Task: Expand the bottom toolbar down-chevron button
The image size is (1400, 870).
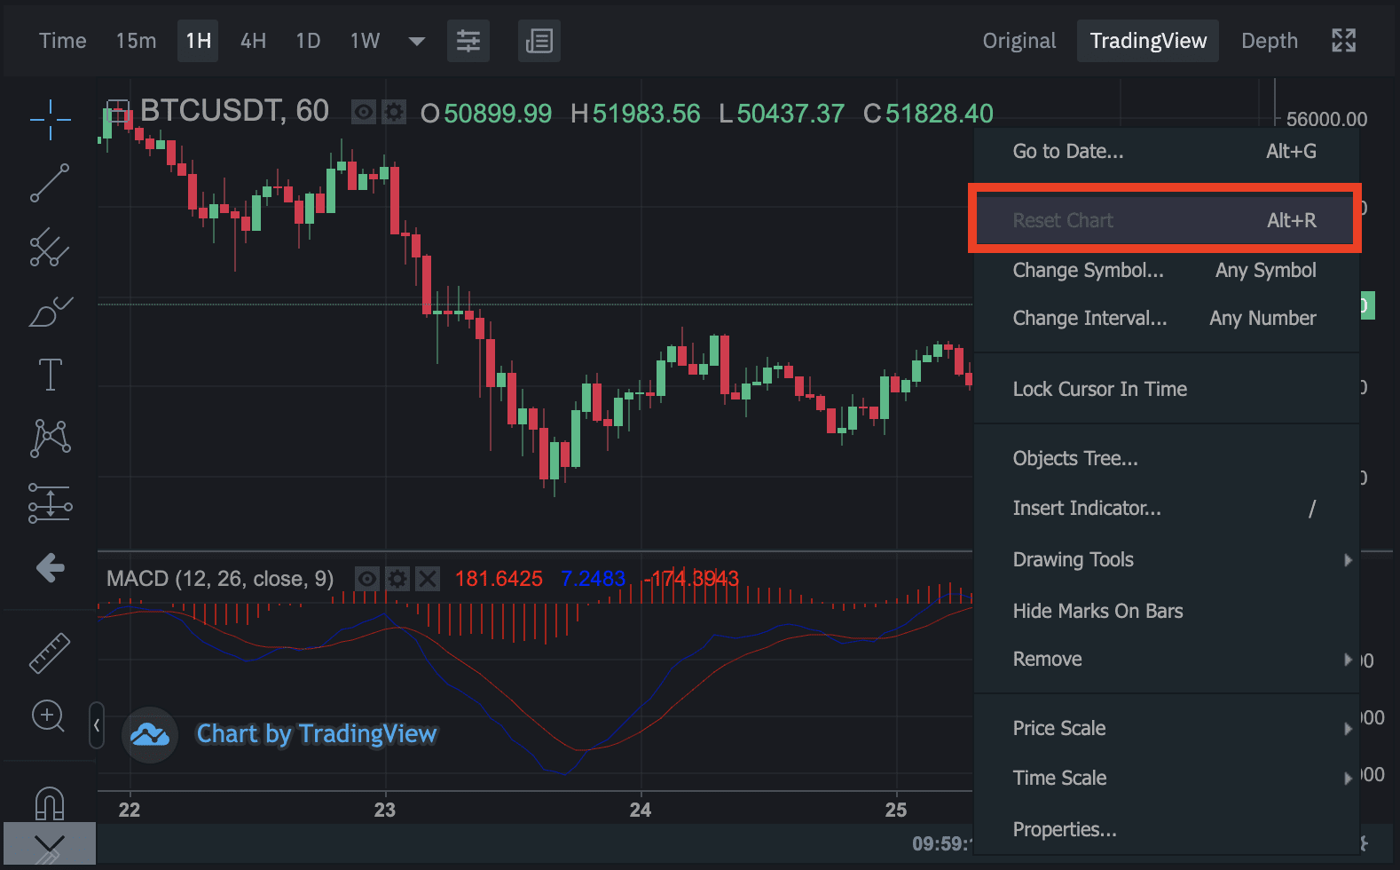Action: (x=50, y=843)
